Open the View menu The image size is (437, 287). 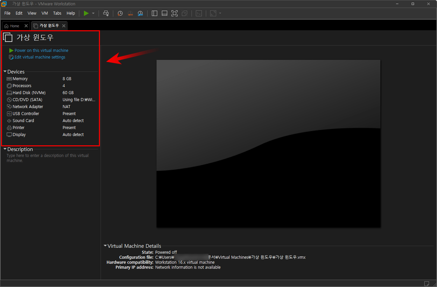(32, 13)
